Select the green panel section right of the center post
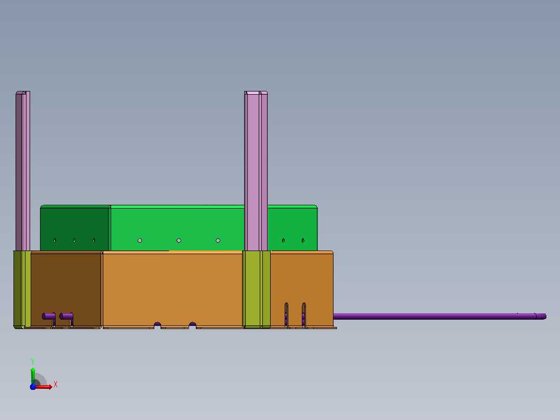The width and height of the screenshot is (560, 420). (292, 228)
